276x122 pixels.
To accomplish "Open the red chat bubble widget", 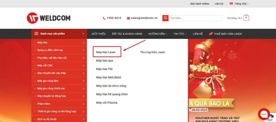I will point(264,114).
